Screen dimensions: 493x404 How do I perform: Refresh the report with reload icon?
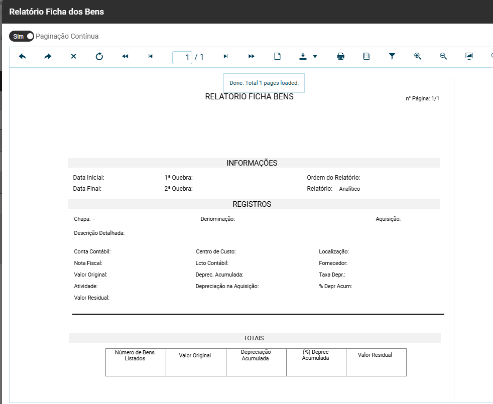pos(99,57)
